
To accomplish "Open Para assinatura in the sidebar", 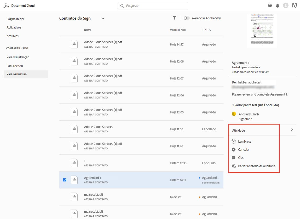I will pyautogui.click(x=17, y=74).
